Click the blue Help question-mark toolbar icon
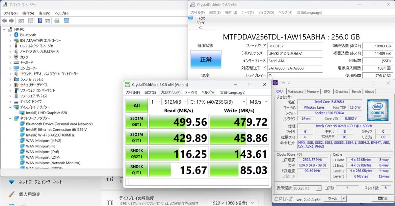395x206 pixels. point(40,21)
